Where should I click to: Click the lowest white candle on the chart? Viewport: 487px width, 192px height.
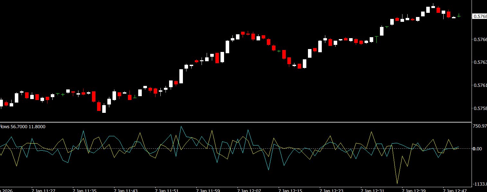(104, 109)
